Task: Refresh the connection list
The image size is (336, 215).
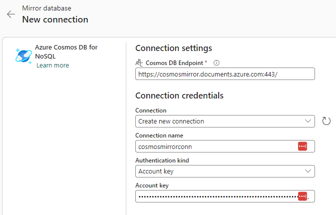Action: (x=327, y=121)
